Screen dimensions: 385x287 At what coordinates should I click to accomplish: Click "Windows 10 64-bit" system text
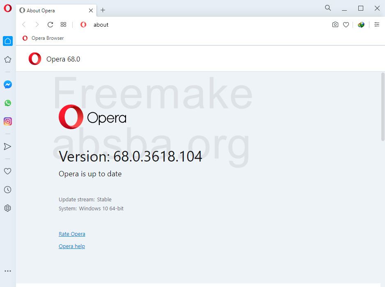101,209
